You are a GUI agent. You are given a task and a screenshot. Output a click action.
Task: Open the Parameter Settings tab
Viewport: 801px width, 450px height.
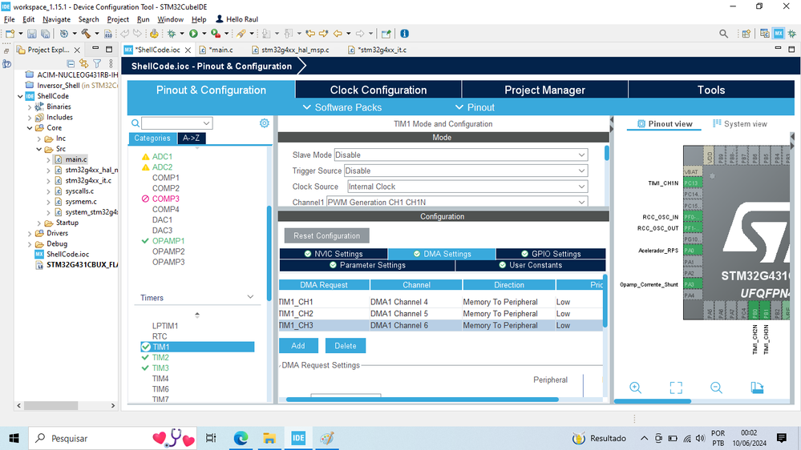[x=367, y=265]
